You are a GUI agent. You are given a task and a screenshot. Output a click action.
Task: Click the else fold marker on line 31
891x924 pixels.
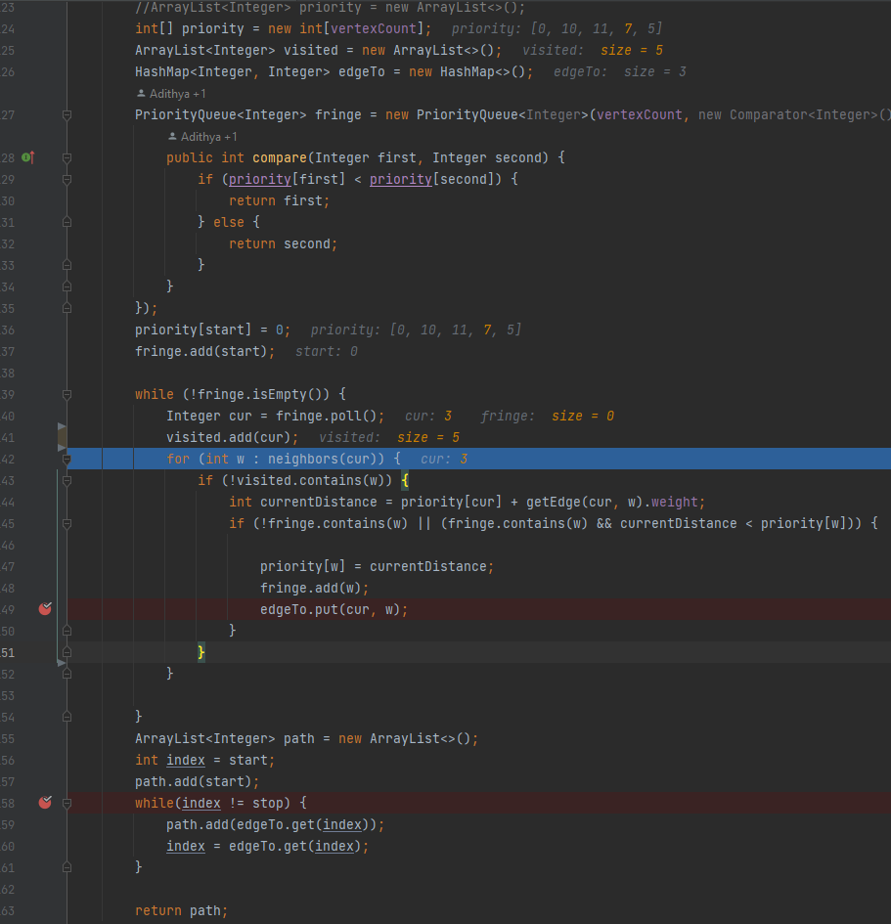(x=67, y=222)
